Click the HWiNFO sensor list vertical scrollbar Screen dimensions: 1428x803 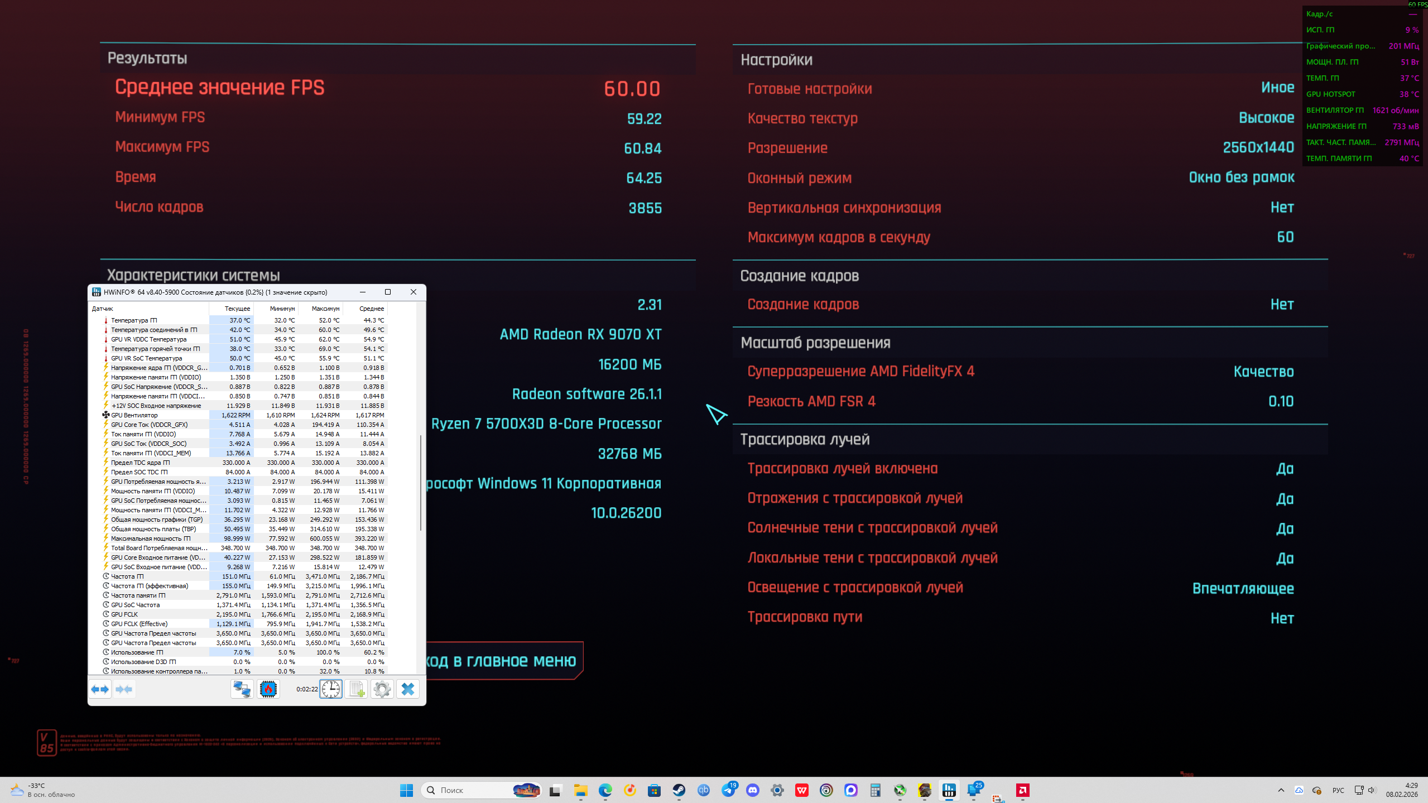[421, 483]
